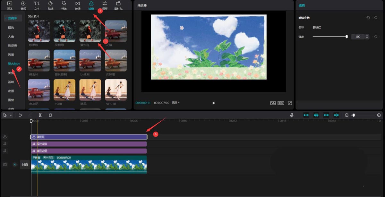Image resolution: width=385 pixels, height=197 pixels.
Task: Switch to the 调节 (adjust) tab
Action: (105, 5)
